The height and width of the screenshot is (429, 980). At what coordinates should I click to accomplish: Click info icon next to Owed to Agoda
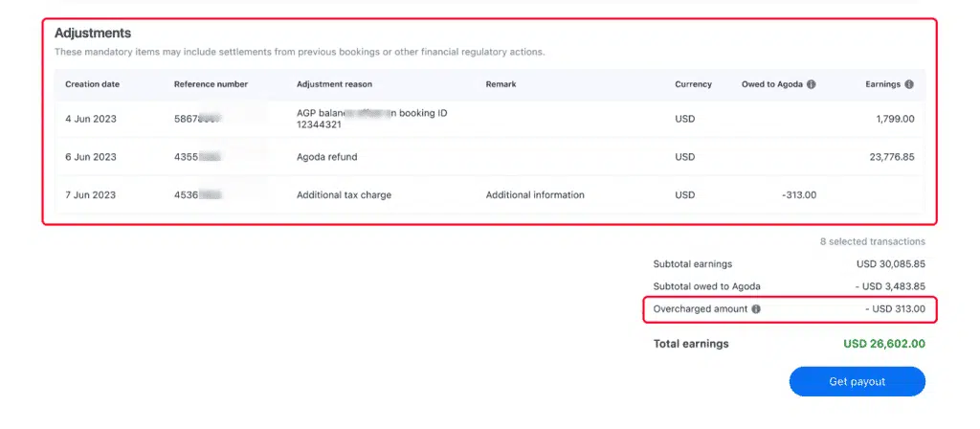(x=812, y=84)
